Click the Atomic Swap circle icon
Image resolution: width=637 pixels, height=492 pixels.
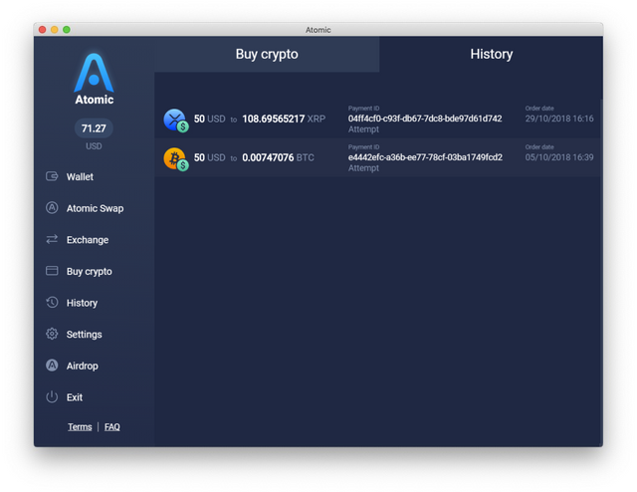(52, 208)
